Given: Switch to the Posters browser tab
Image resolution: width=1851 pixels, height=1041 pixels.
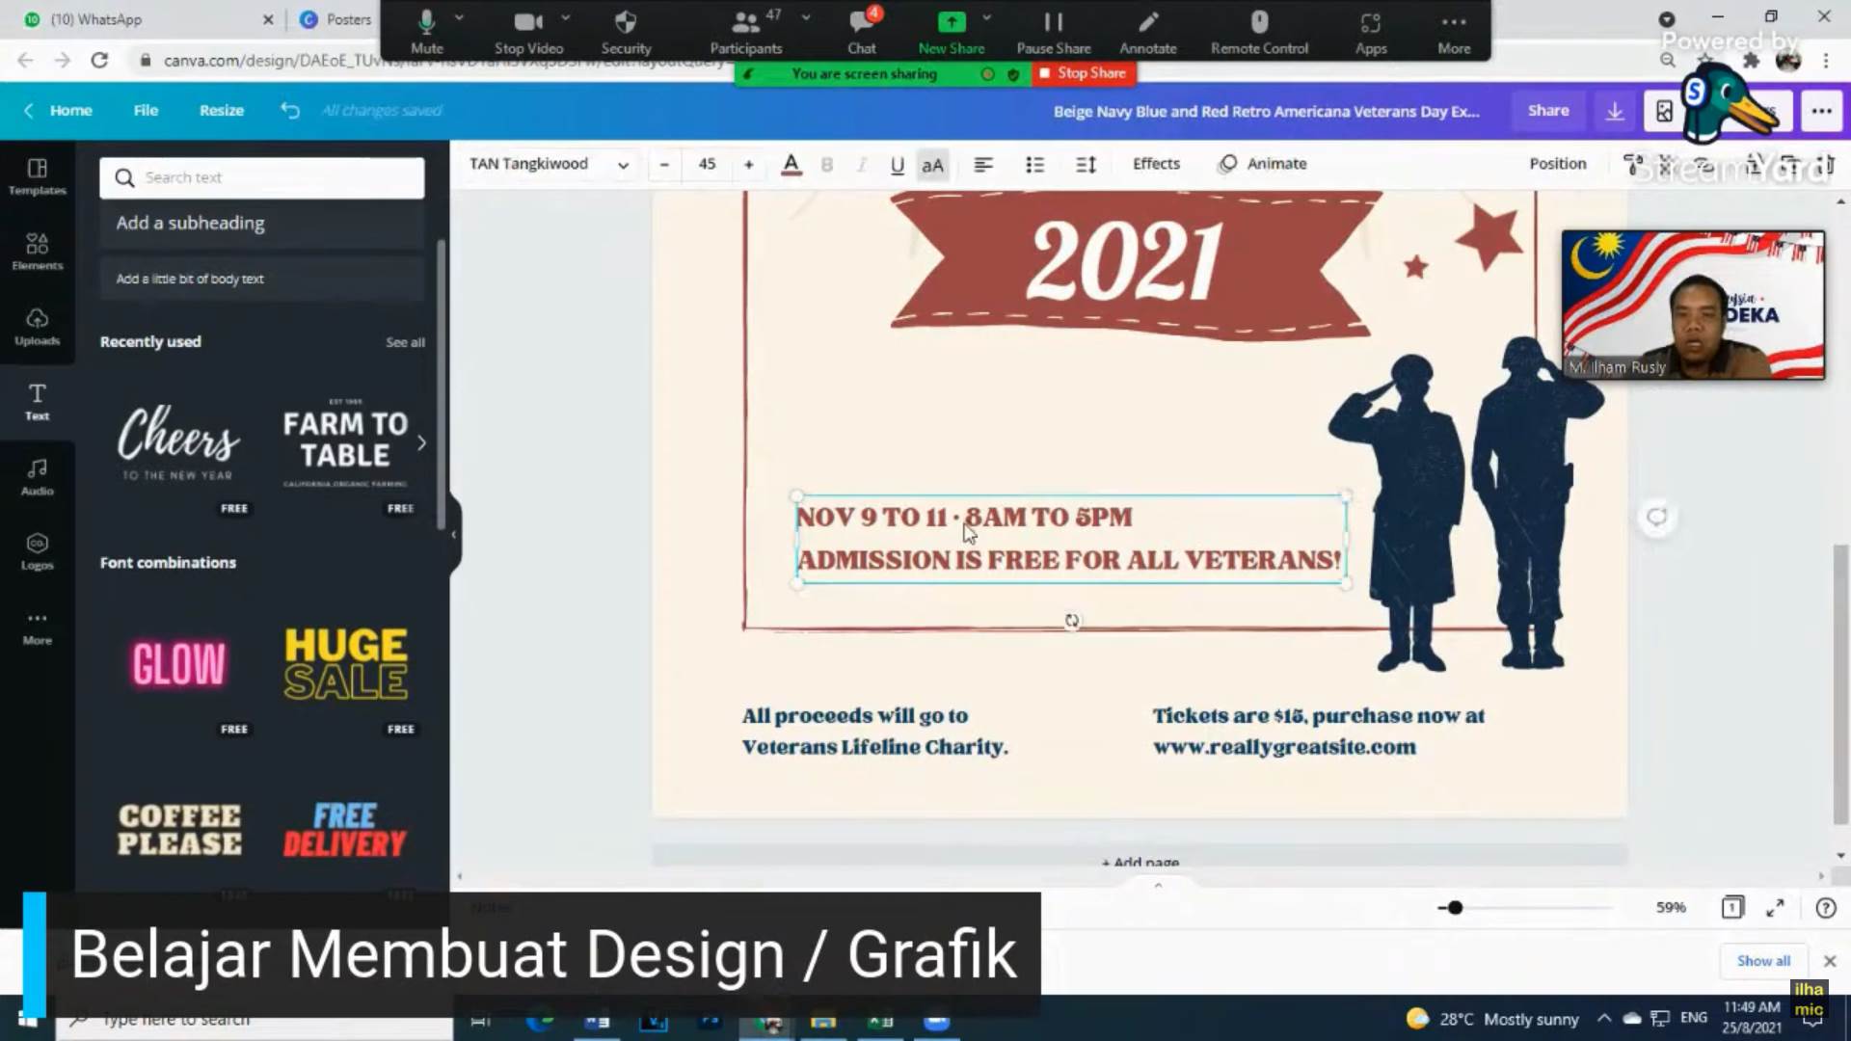Looking at the screenshot, I should pos(335,19).
